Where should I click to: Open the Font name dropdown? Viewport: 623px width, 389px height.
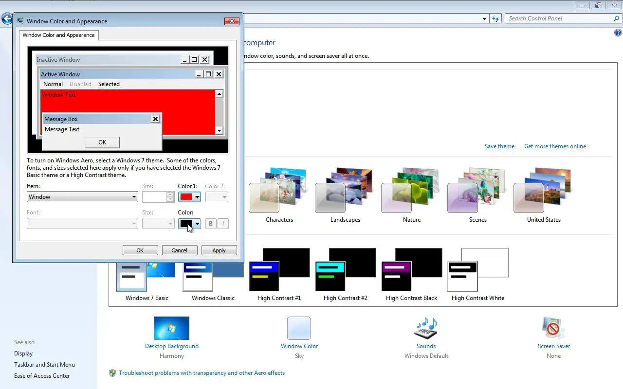click(x=82, y=224)
